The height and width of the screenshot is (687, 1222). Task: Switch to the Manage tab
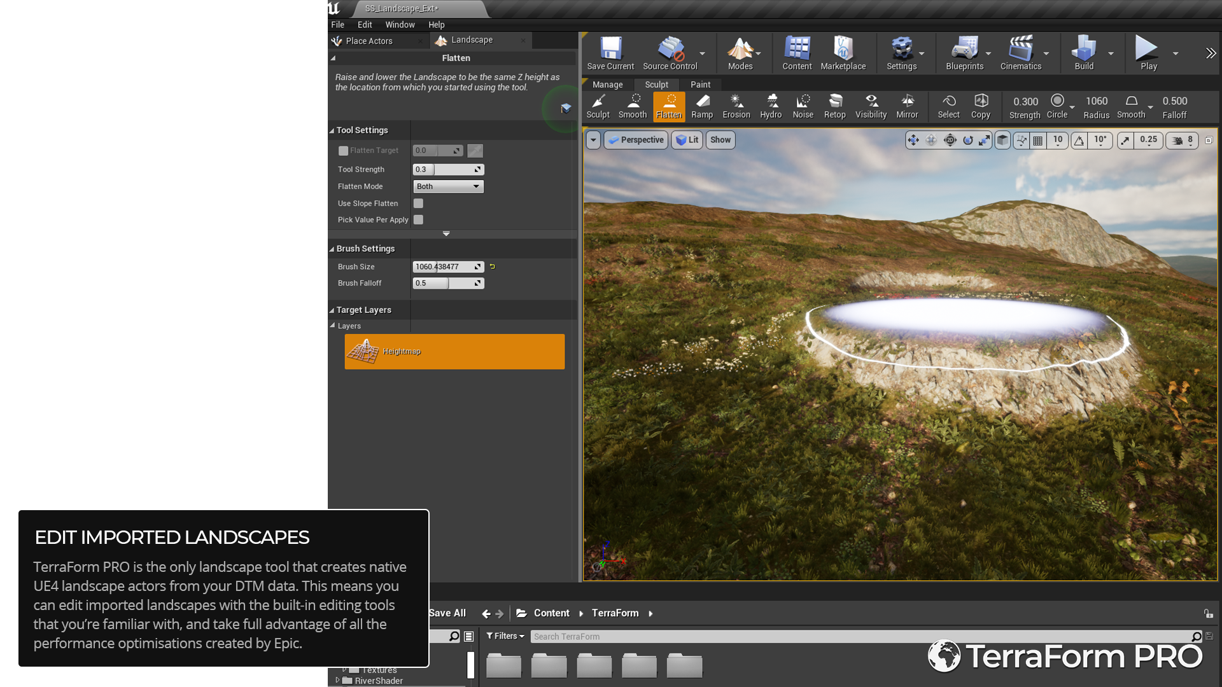point(607,85)
